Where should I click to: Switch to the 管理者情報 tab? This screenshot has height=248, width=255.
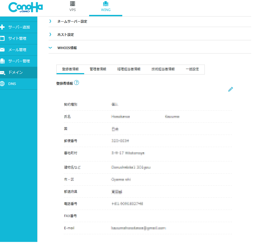point(98,69)
